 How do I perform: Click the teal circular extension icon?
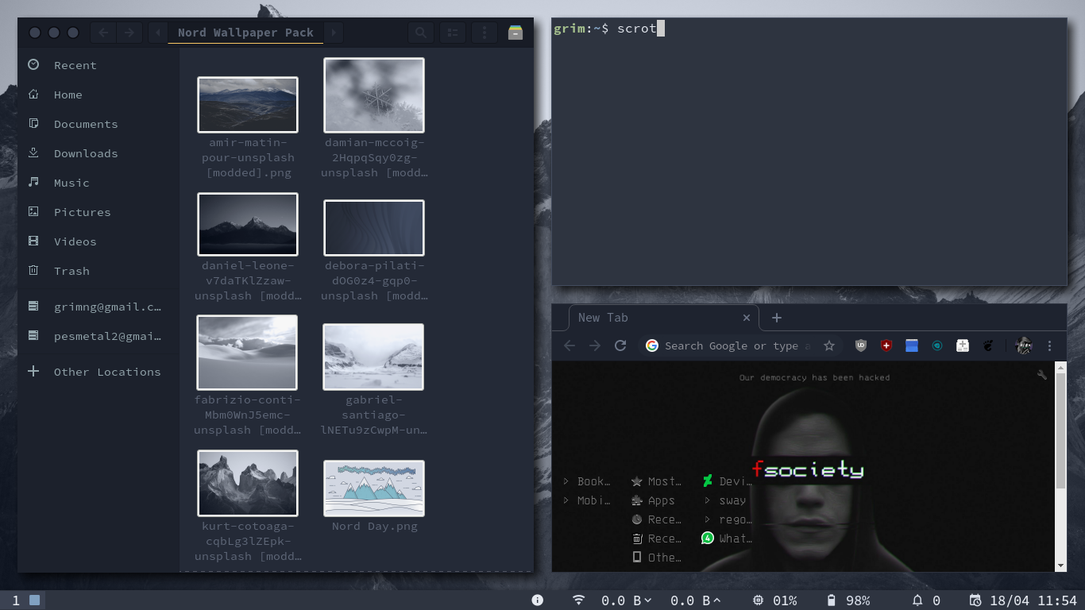point(937,346)
